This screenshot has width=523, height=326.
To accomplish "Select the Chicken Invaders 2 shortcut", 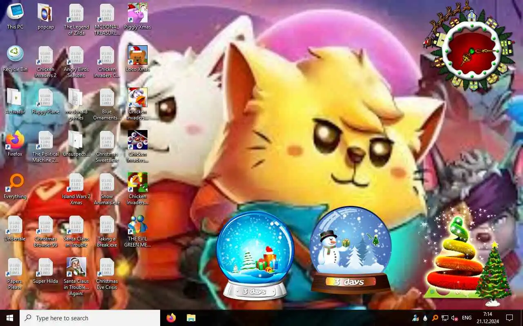I will pos(46,62).
